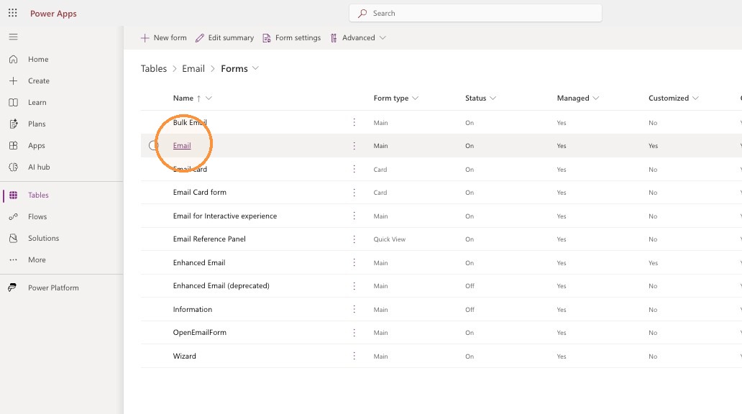
Task: Select Email for Interactive experience form
Action: pyautogui.click(x=225, y=216)
